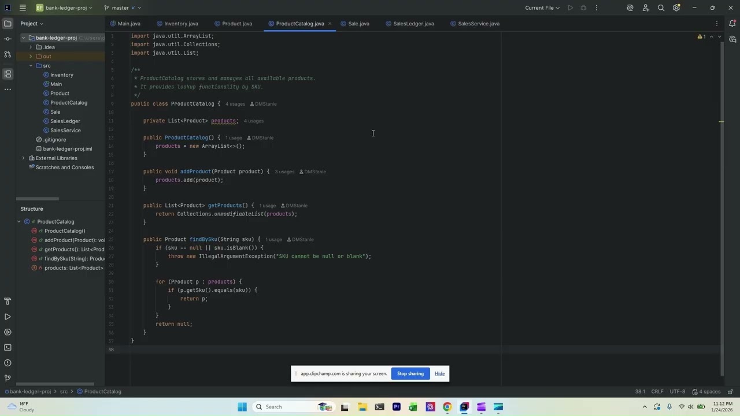
Task: Open the Project tool window icon
Action: coord(8,24)
